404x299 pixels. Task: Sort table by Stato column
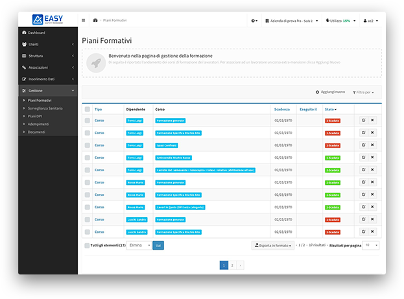[x=331, y=110]
